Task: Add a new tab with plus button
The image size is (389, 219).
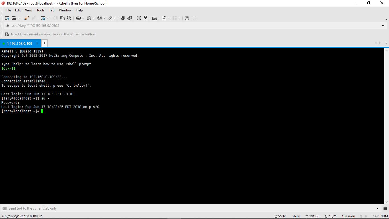Action: [44, 43]
